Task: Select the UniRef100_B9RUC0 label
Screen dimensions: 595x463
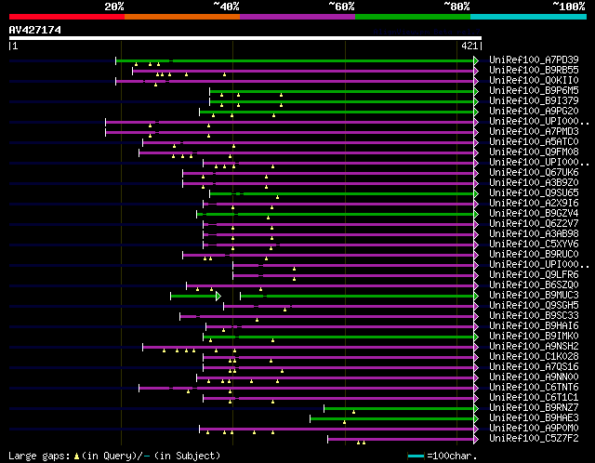Action: pyautogui.click(x=534, y=255)
